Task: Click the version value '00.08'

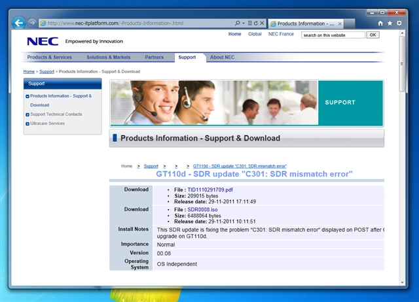Action: pos(164,253)
